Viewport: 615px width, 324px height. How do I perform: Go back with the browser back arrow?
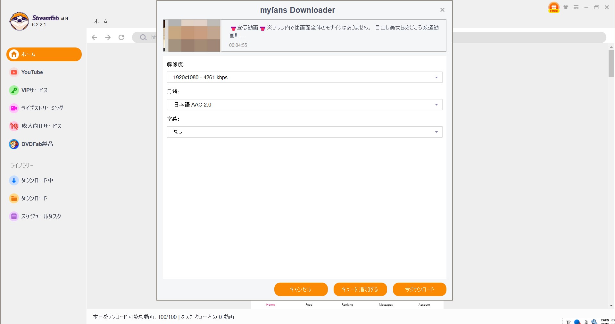click(94, 37)
